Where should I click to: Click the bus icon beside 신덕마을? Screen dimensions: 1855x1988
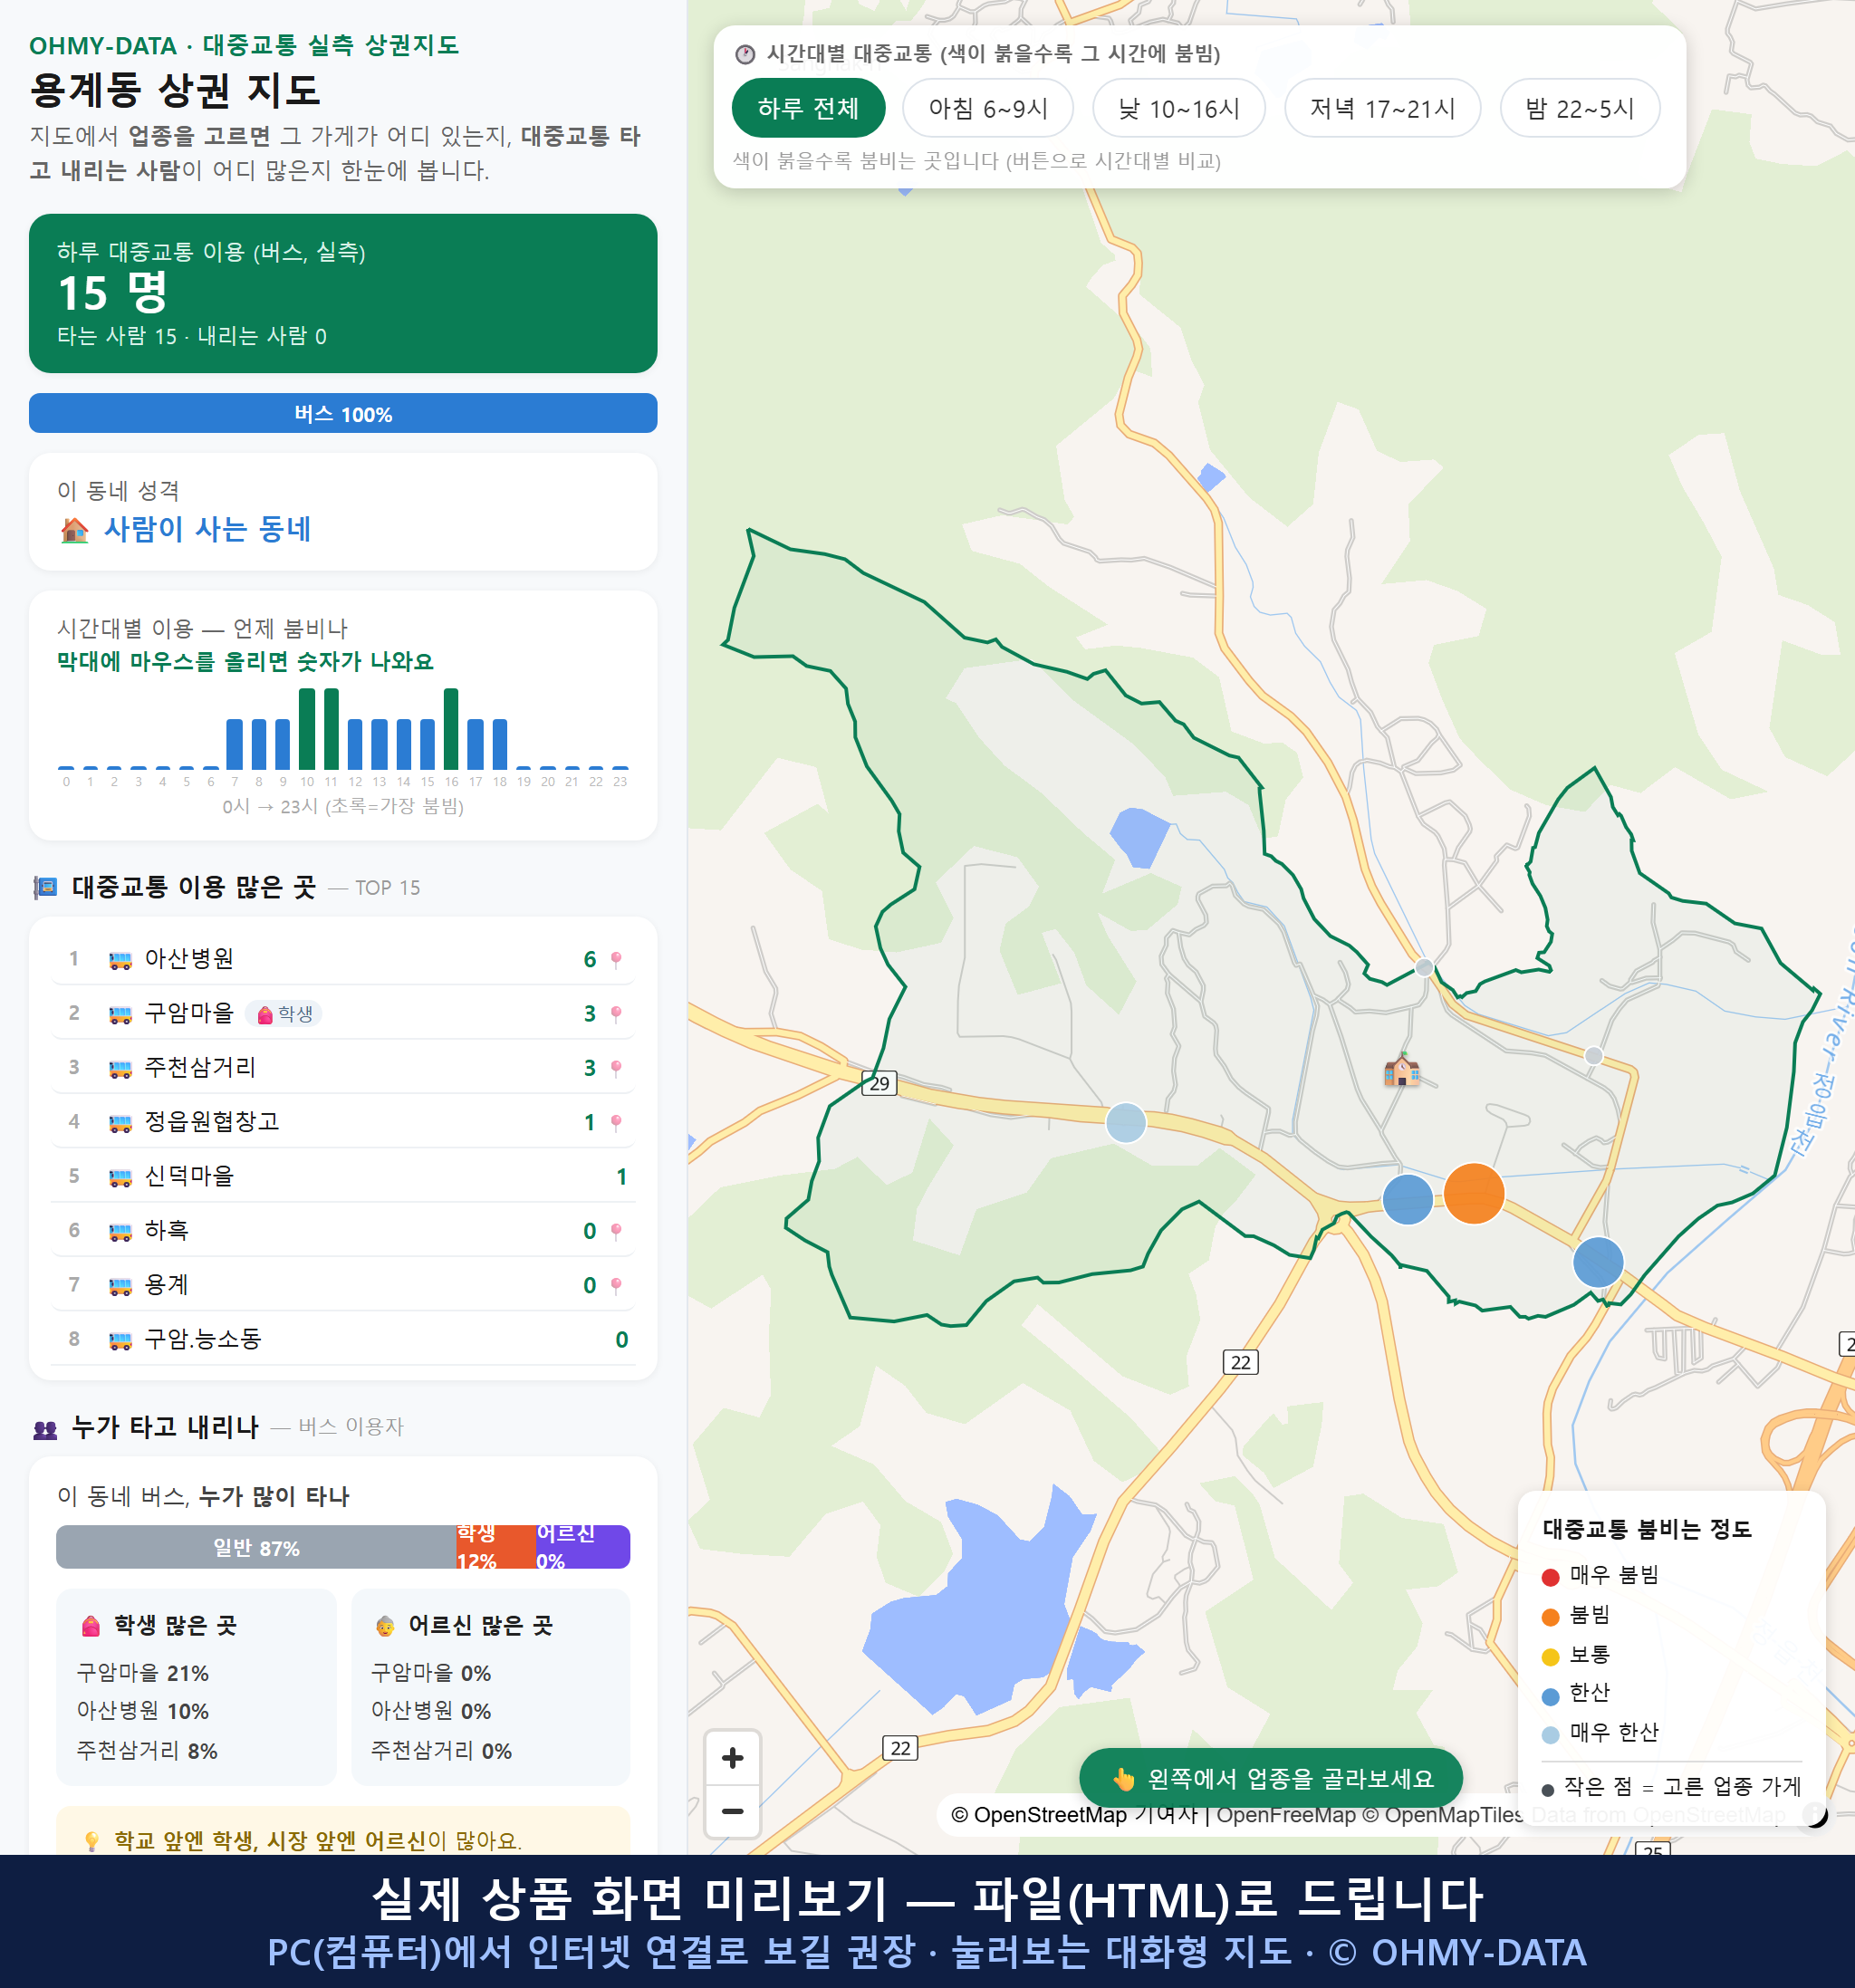point(120,1178)
